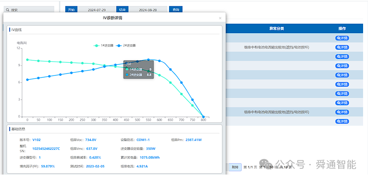The width and height of the screenshot is (368, 179).
Task: Click the 电流(A) axis label
Action: tap(21, 43)
